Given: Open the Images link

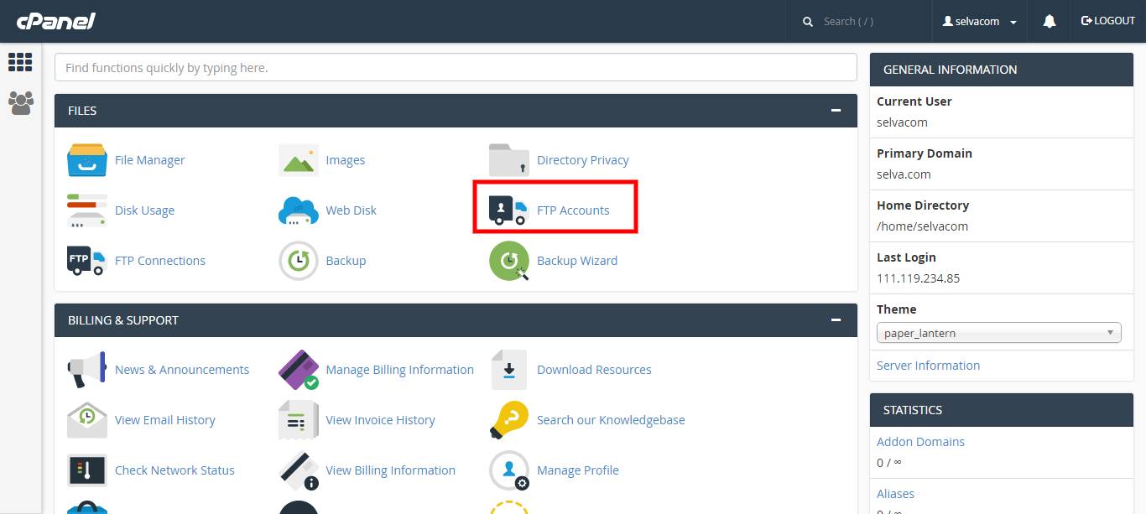Looking at the screenshot, I should click(346, 160).
